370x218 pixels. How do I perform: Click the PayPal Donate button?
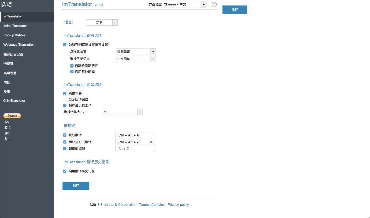tap(12, 116)
